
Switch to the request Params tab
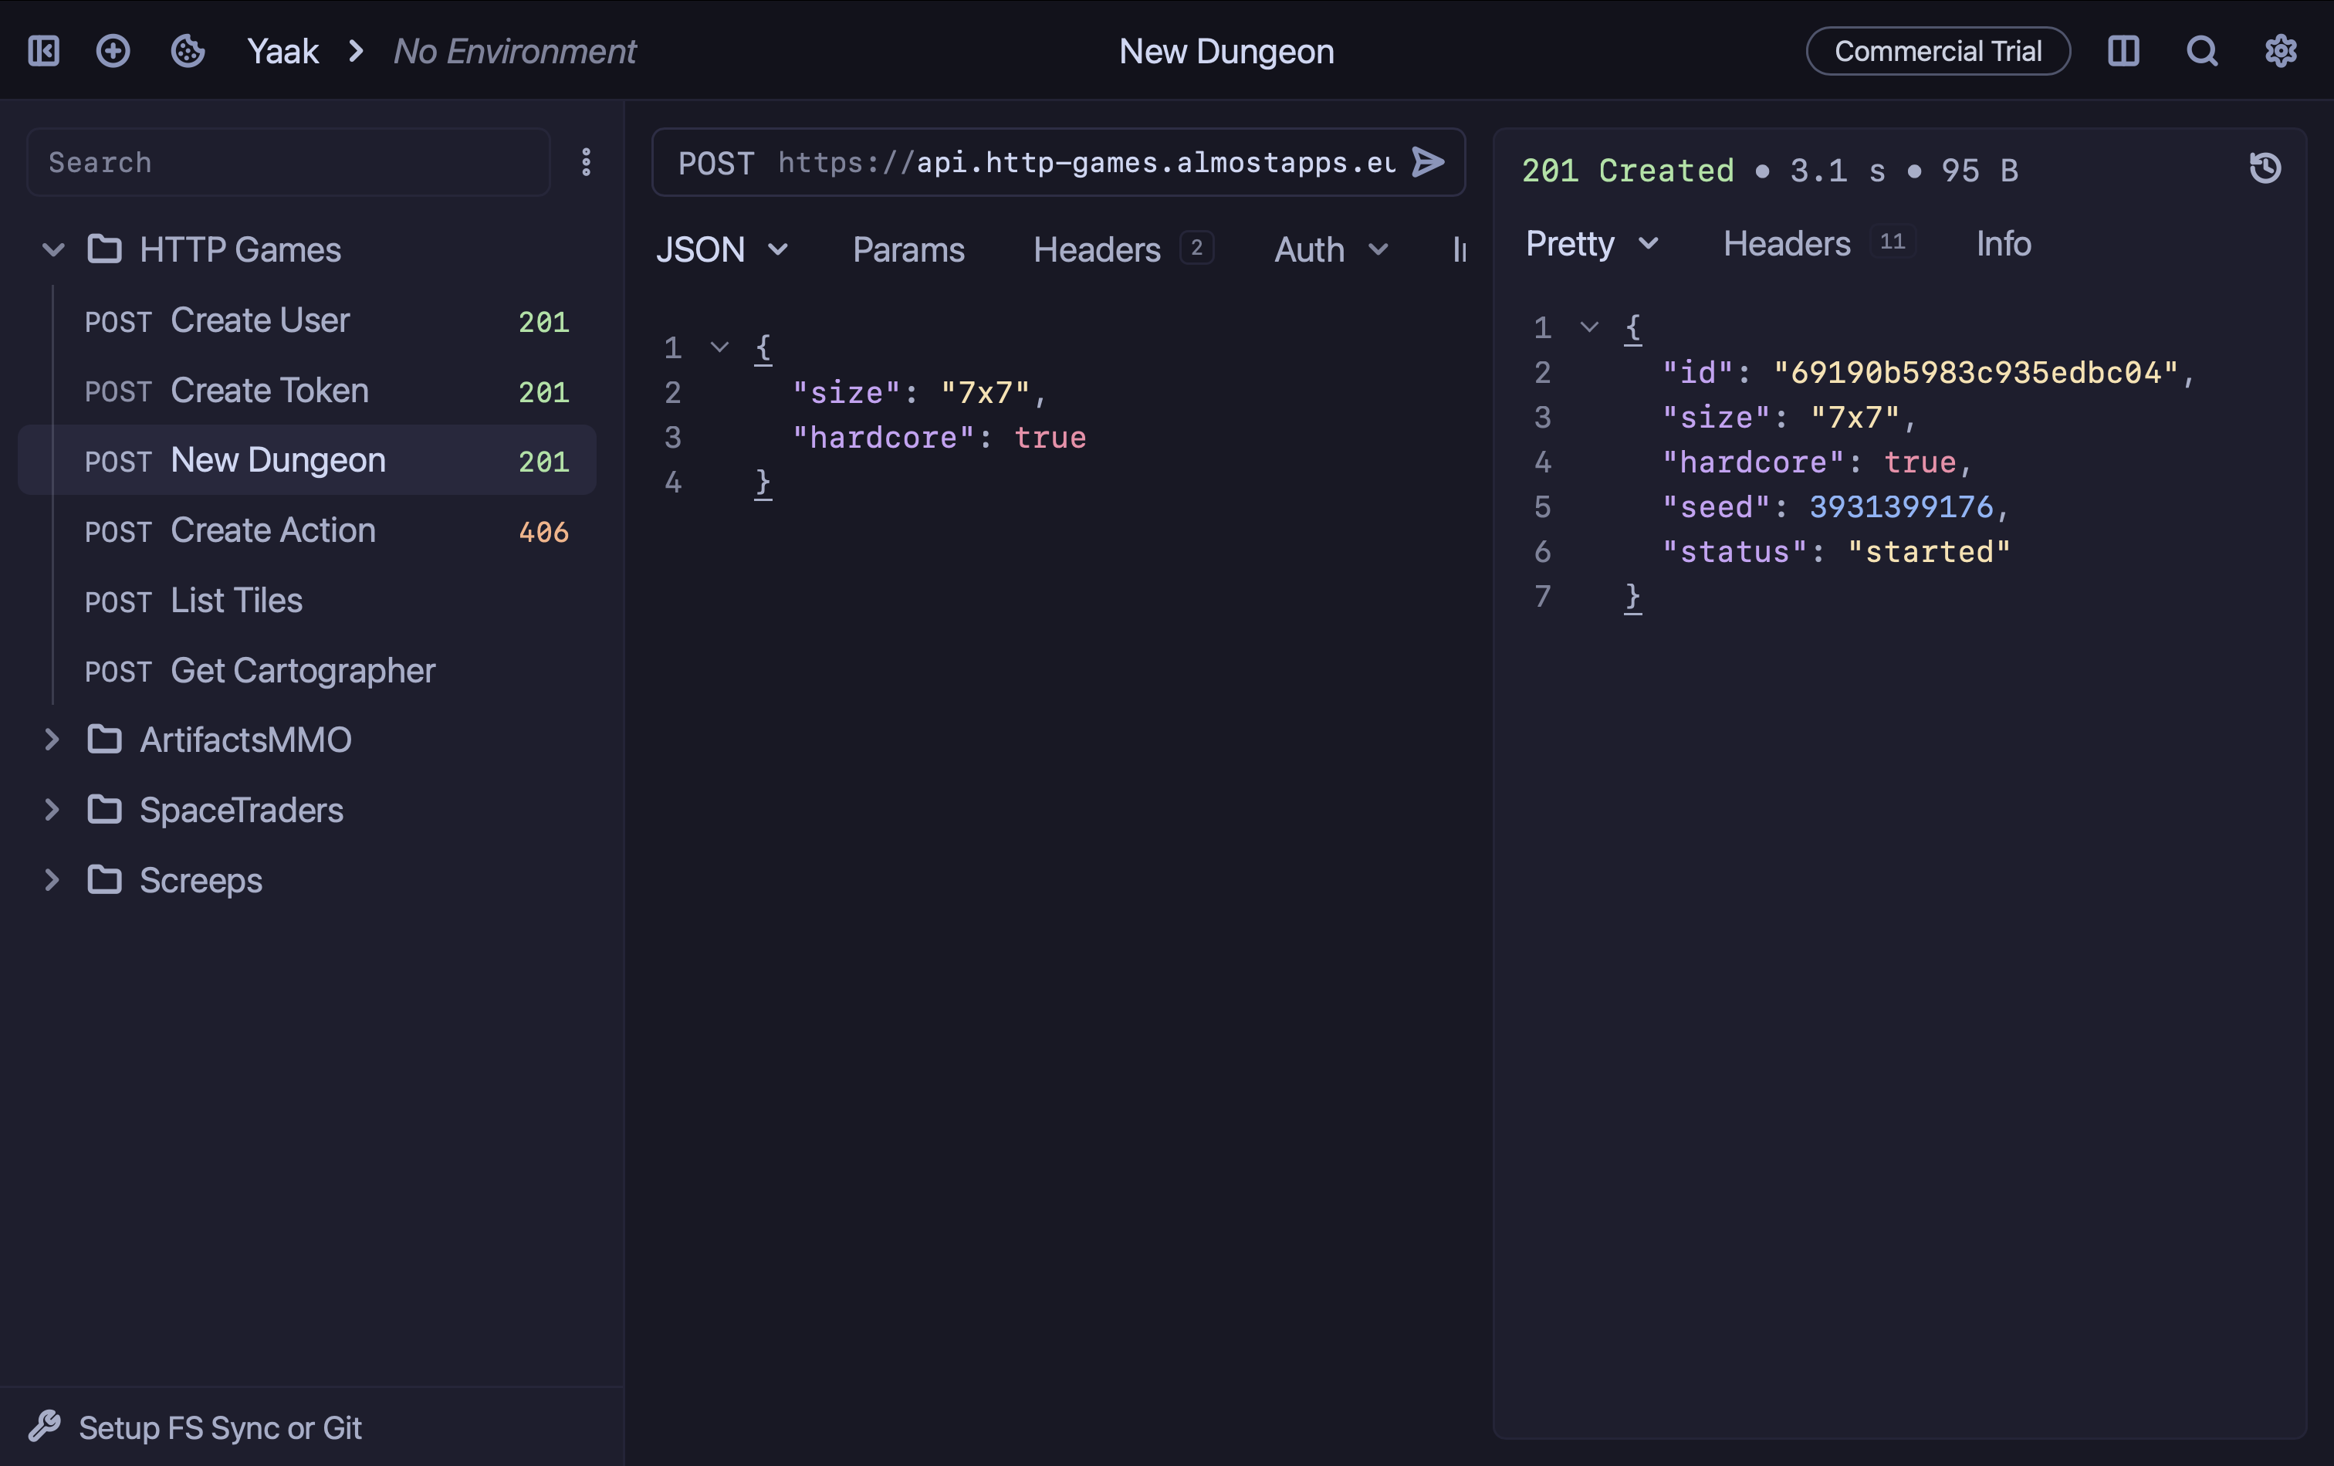tap(908, 250)
